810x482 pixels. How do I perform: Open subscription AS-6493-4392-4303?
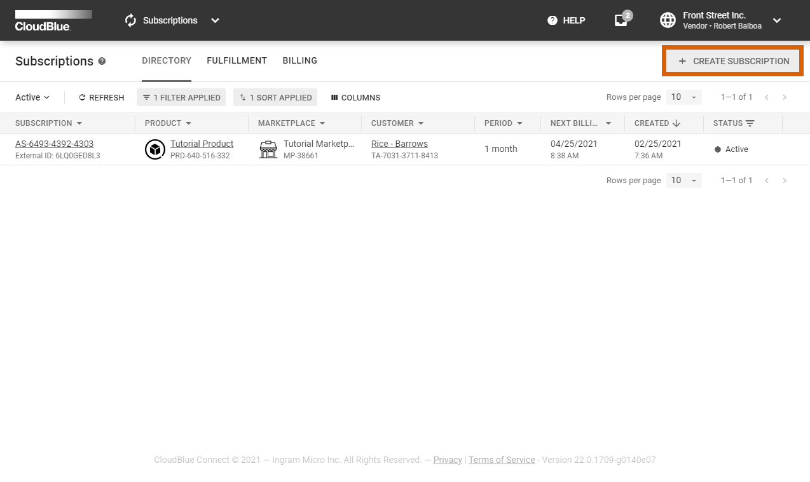[x=54, y=144]
